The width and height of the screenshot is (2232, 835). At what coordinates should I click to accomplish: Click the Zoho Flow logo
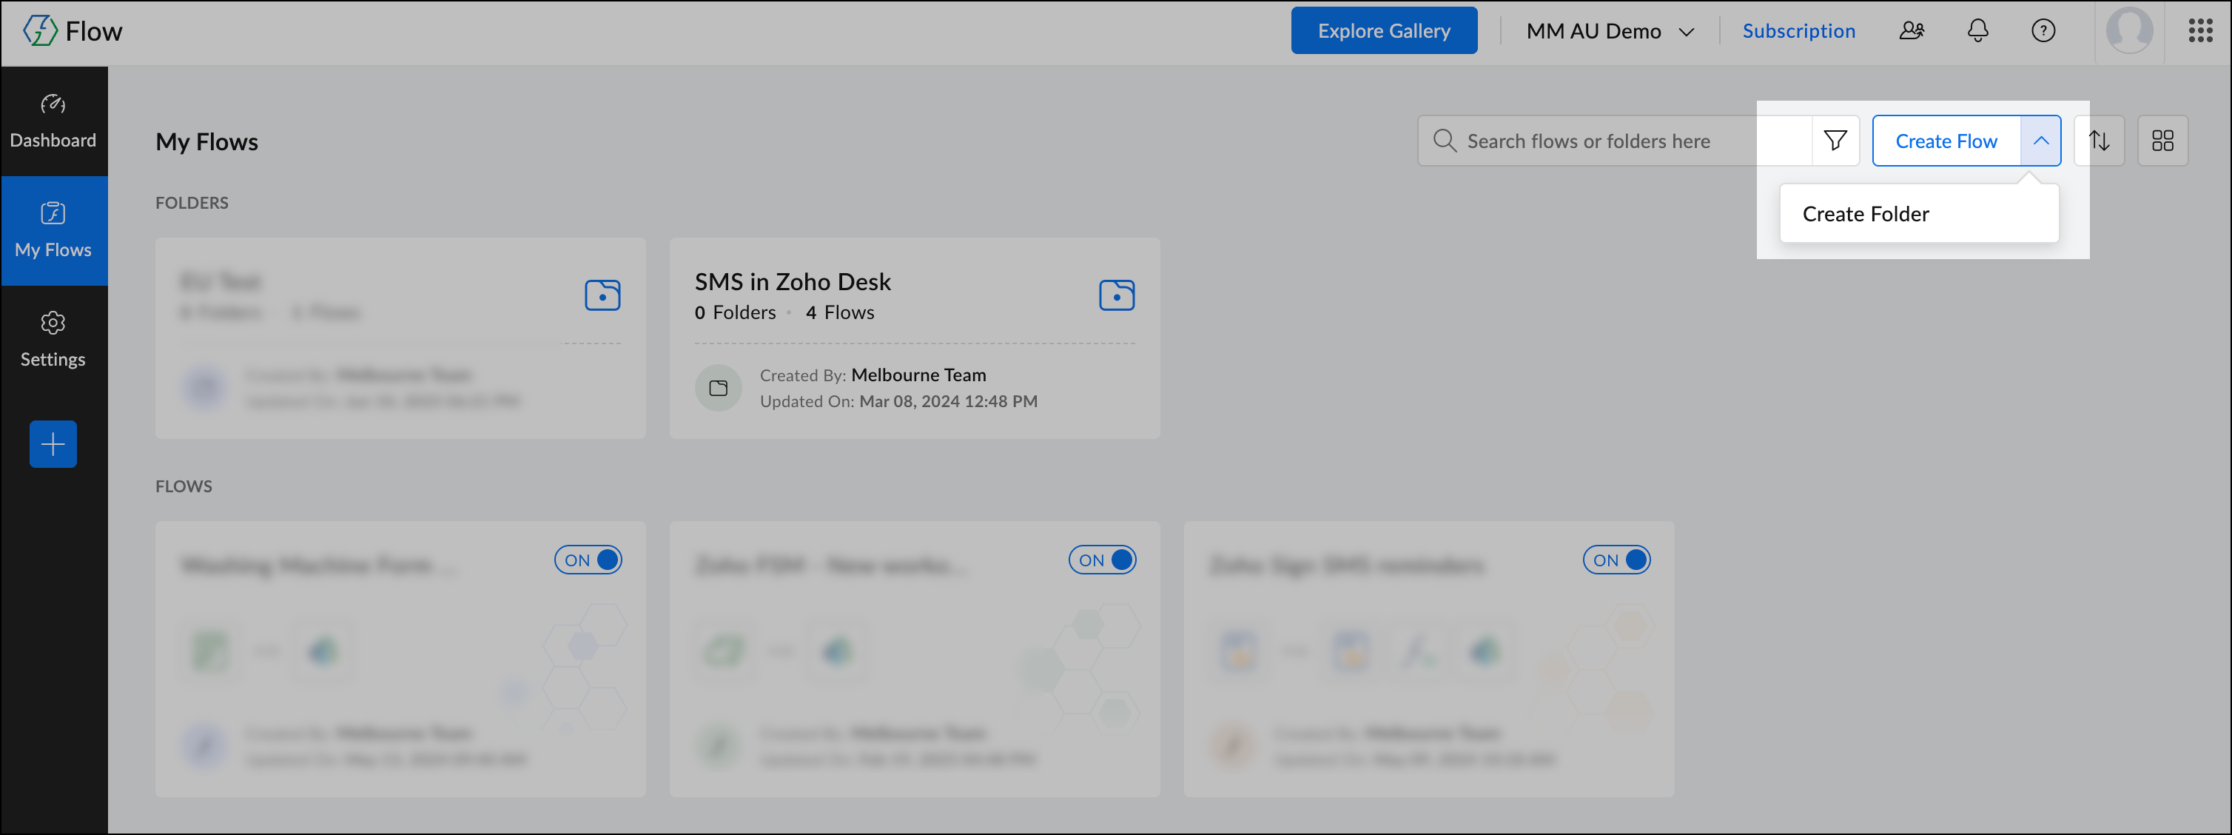(73, 31)
